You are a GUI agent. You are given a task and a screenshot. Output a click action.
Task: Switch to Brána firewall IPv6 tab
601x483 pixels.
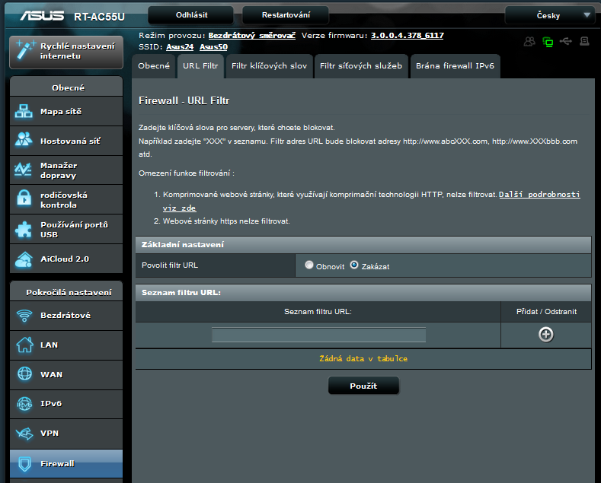coord(455,66)
